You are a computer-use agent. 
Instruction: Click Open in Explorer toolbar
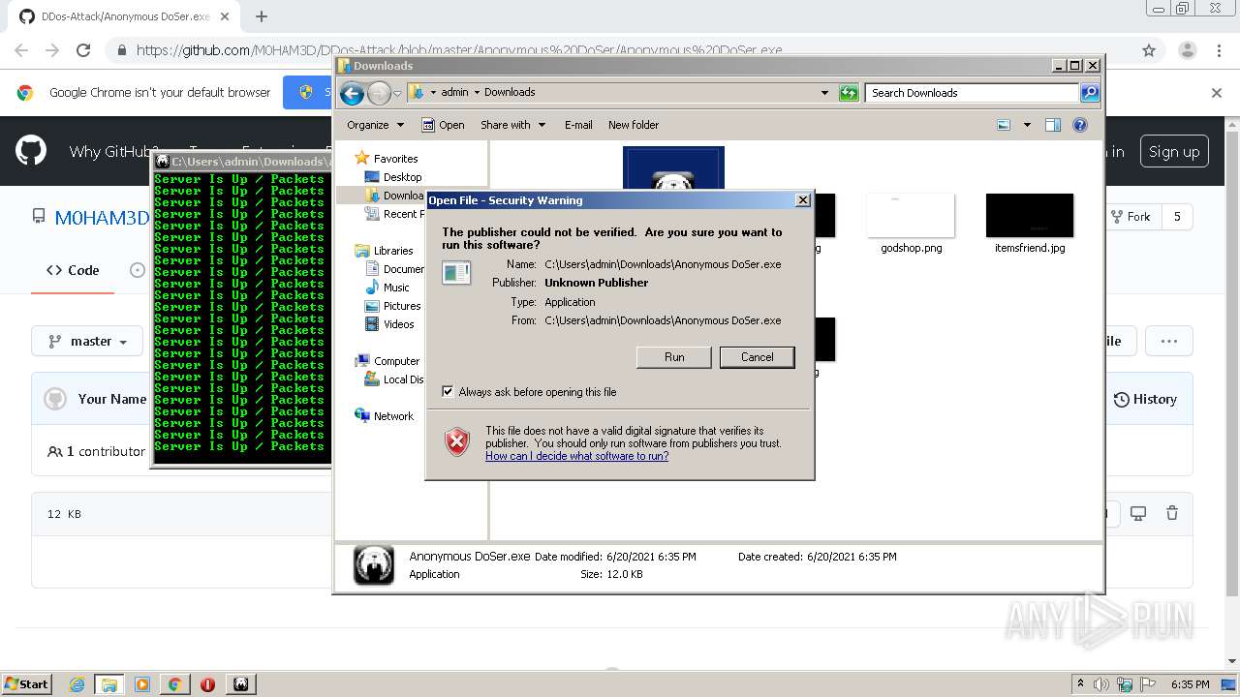[x=444, y=125]
